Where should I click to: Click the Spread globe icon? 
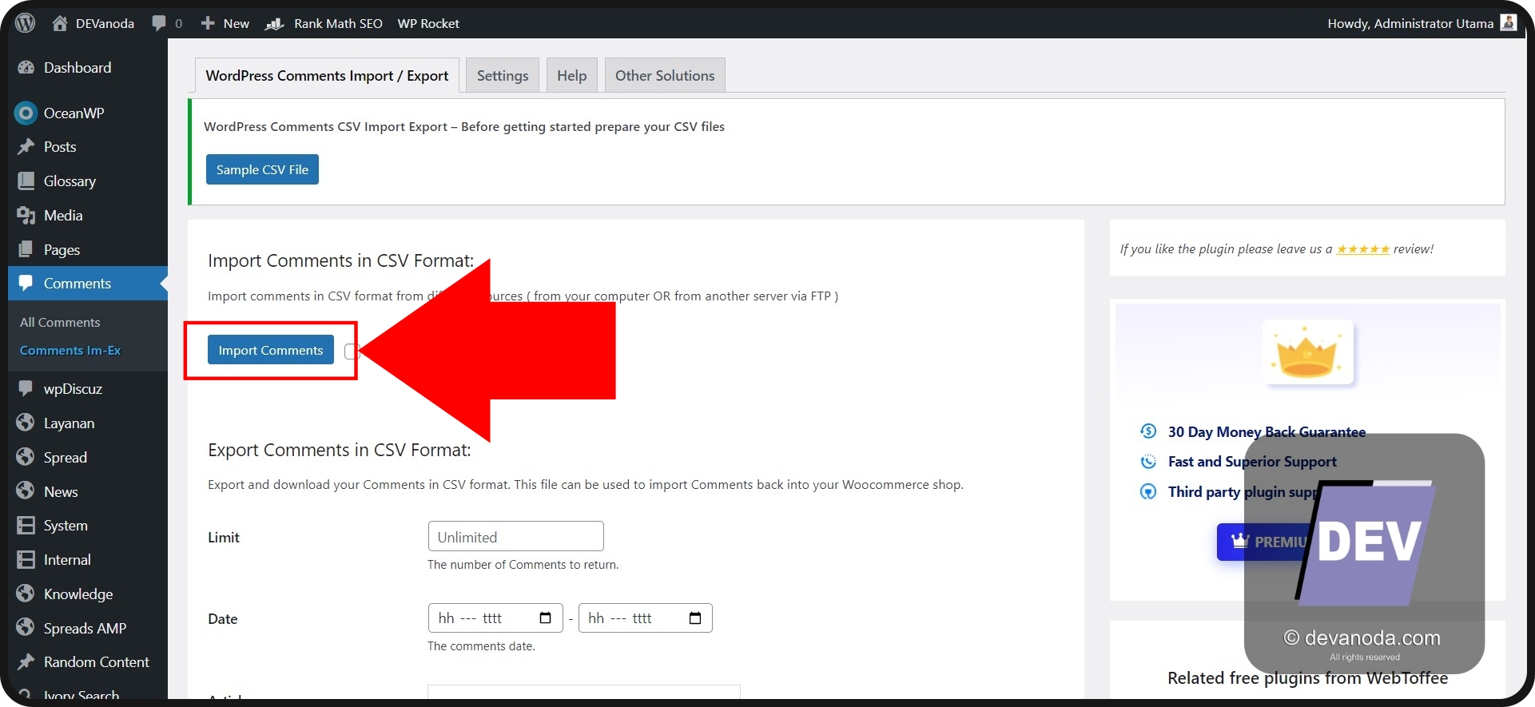[26, 457]
